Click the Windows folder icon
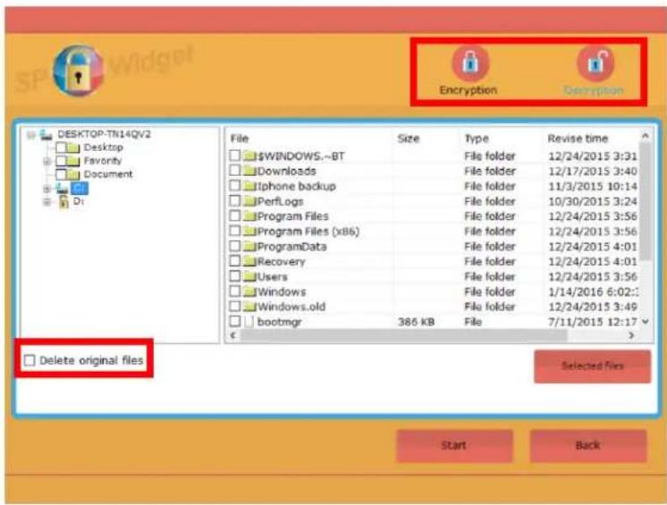Image resolution: width=667 pixels, height=505 pixels. [249, 291]
